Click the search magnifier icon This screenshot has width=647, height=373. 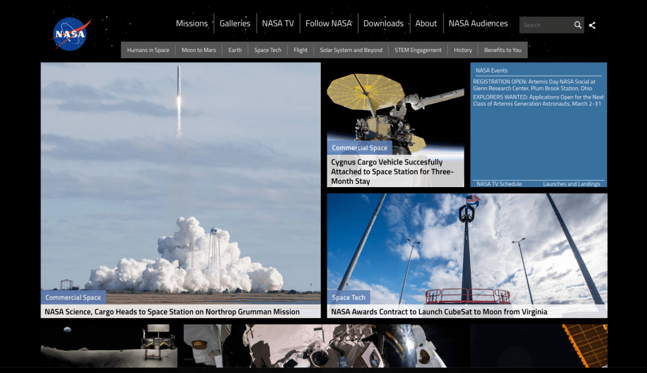(x=577, y=25)
